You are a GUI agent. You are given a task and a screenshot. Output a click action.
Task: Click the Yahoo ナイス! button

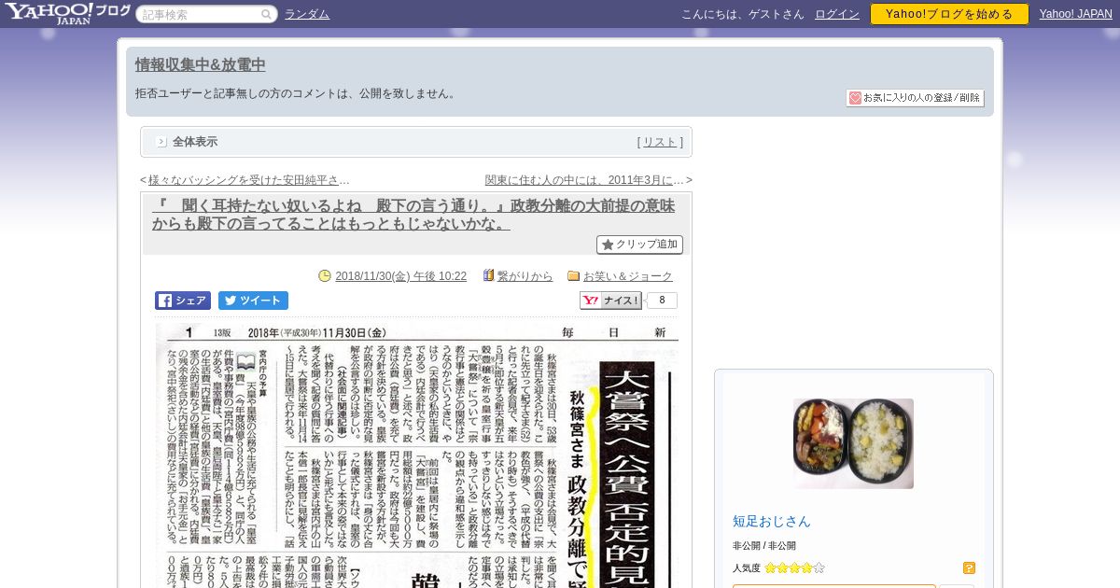click(x=610, y=301)
